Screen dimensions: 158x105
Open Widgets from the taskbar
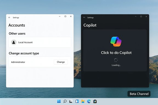[x=77, y=101]
